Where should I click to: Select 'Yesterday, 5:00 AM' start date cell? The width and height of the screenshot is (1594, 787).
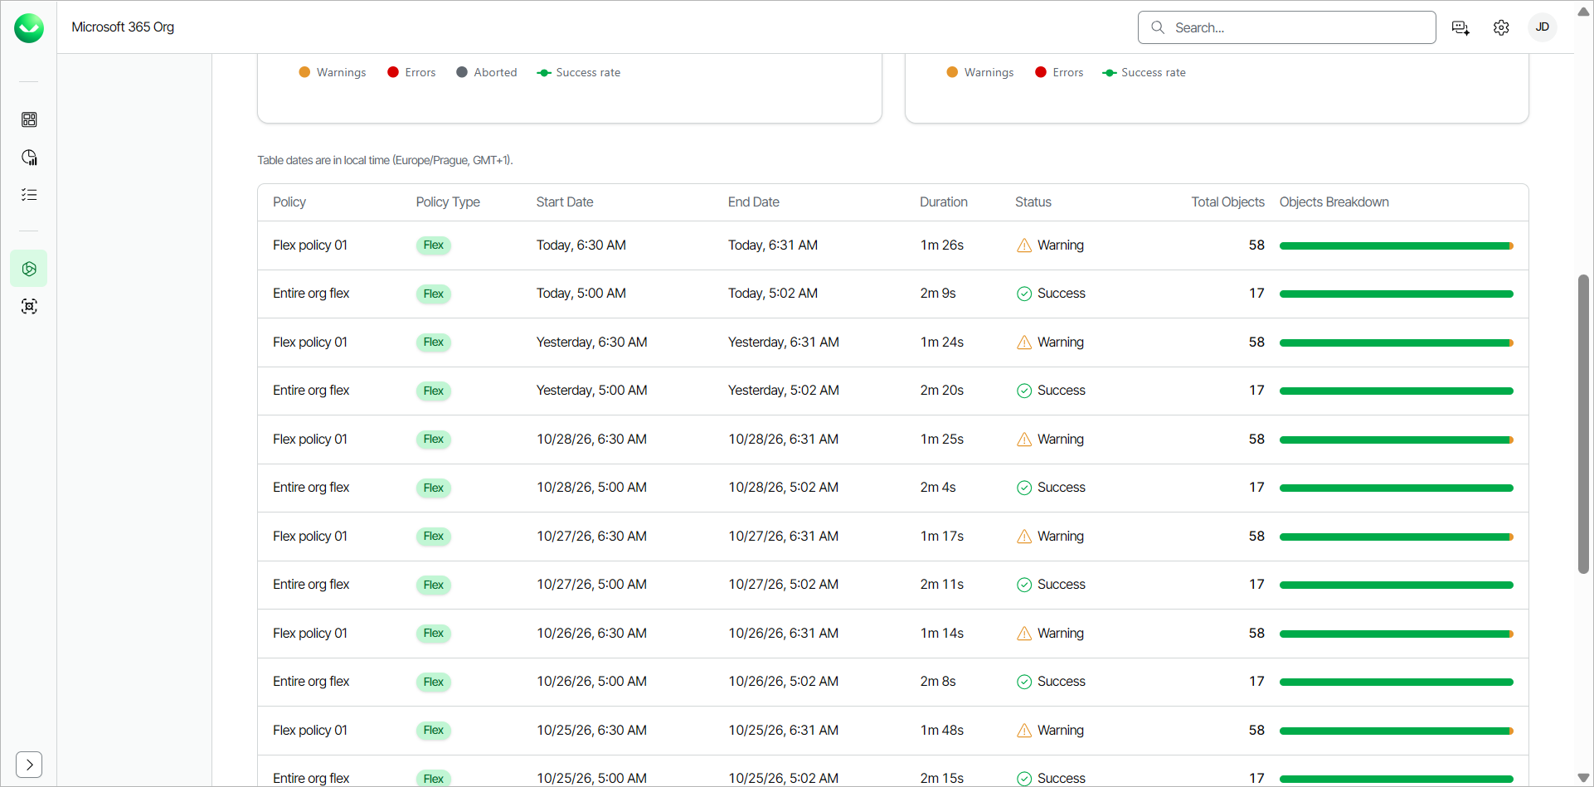tap(592, 391)
